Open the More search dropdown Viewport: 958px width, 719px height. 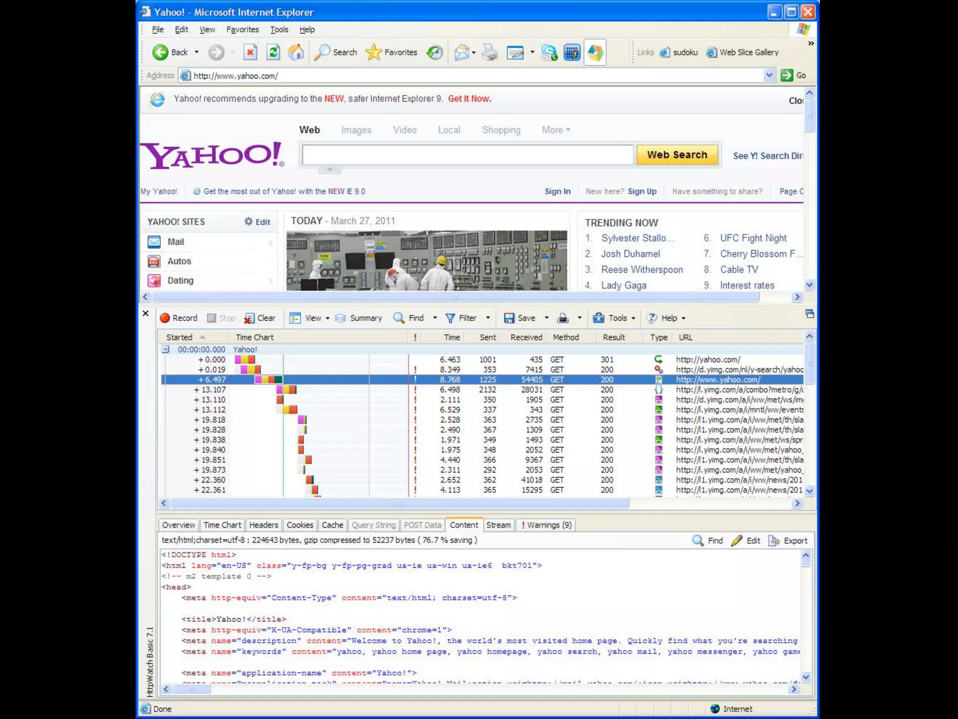(556, 130)
